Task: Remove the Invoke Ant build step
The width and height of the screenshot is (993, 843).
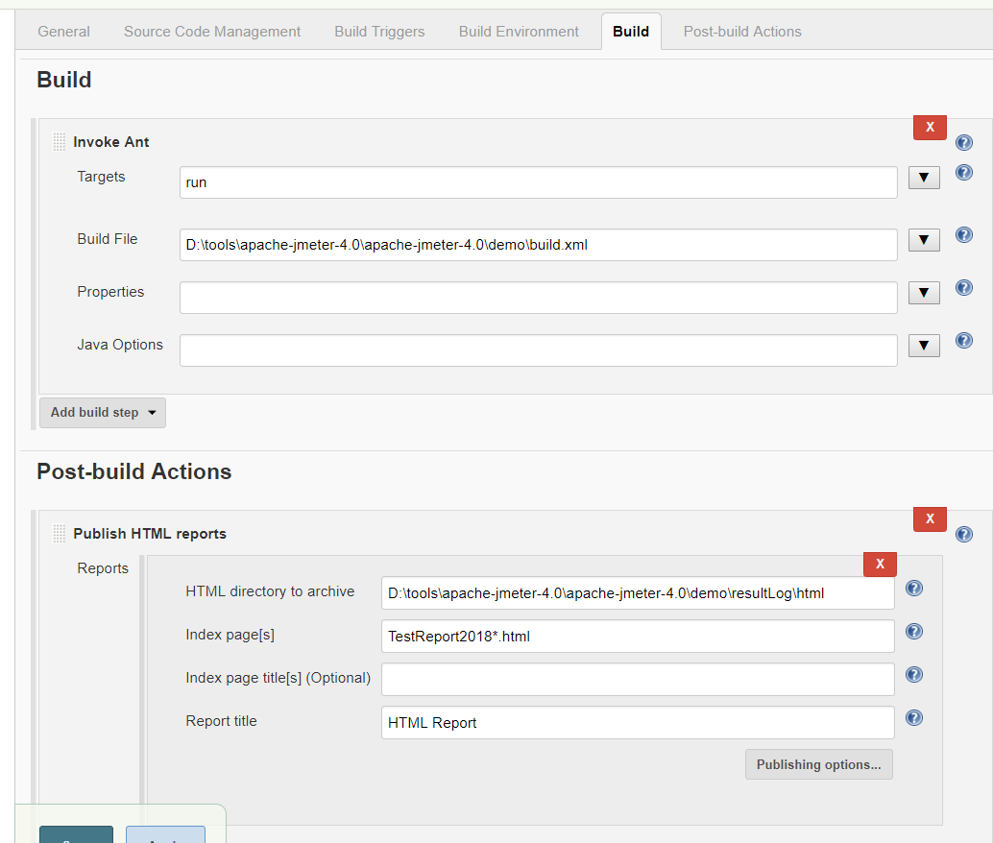Action: (x=929, y=127)
